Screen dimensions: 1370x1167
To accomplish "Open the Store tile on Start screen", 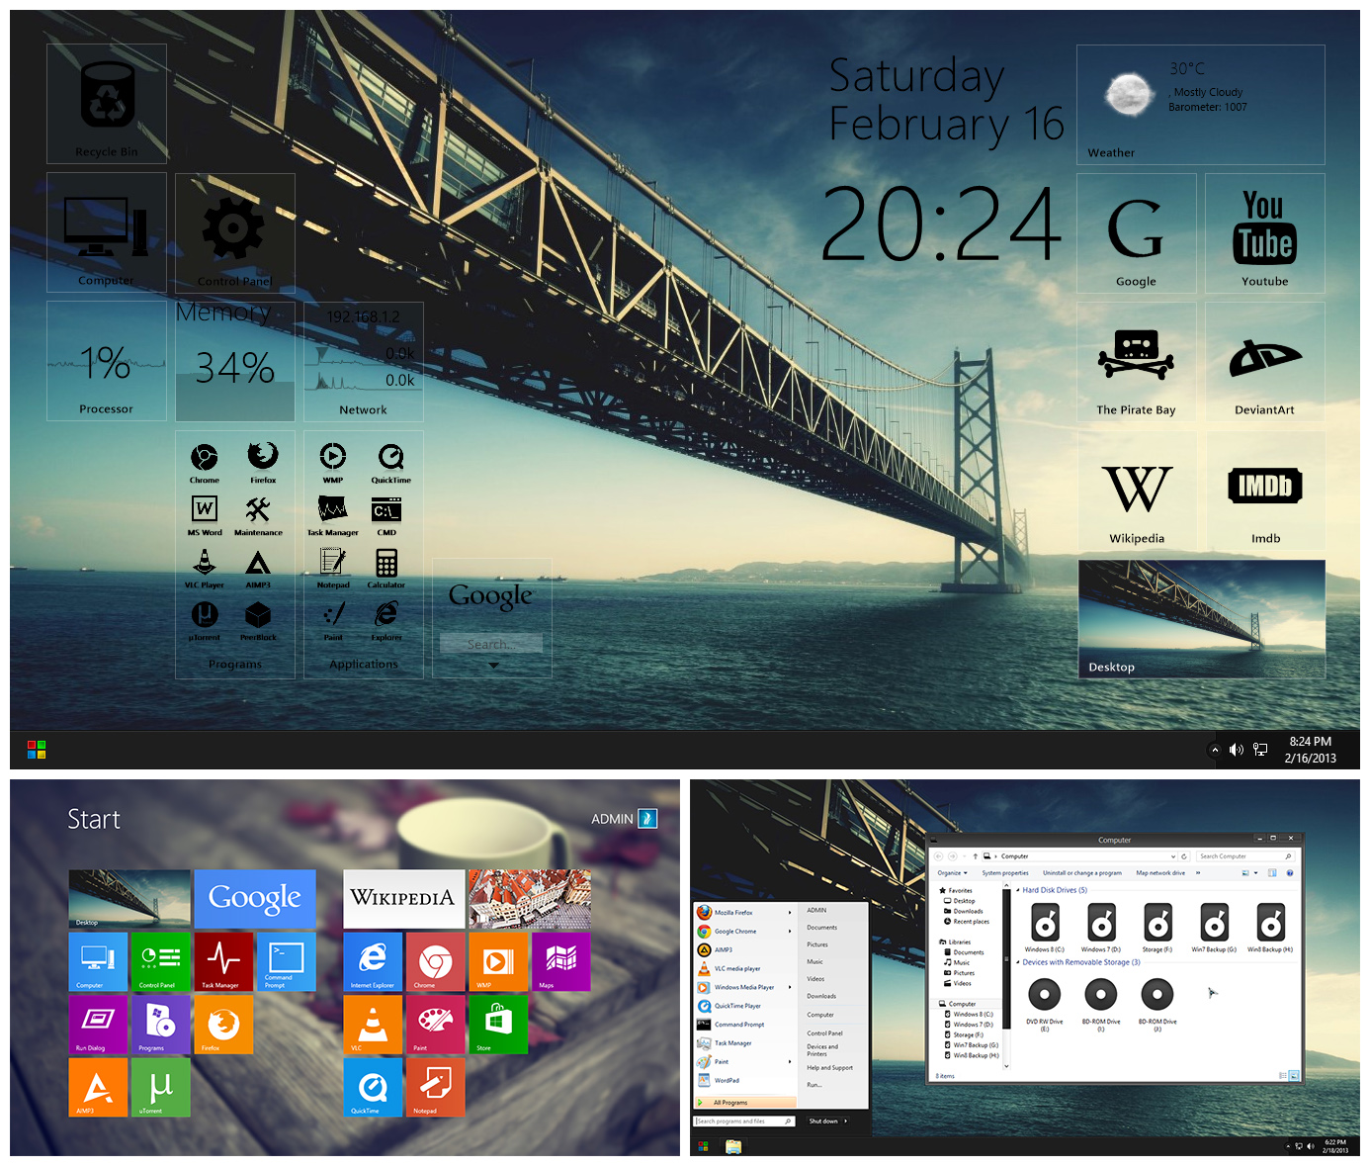I will (x=498, y=1024).
